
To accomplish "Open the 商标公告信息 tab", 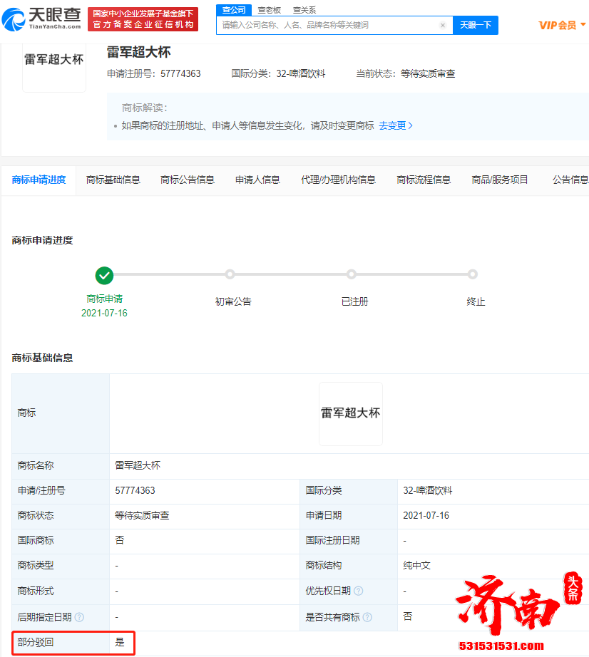I will coord(189,180).
